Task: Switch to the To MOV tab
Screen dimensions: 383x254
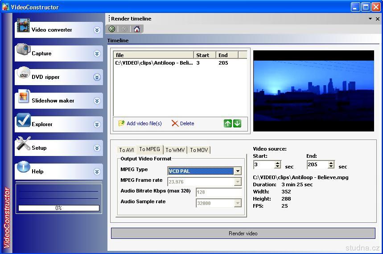Action: (199, 150)
